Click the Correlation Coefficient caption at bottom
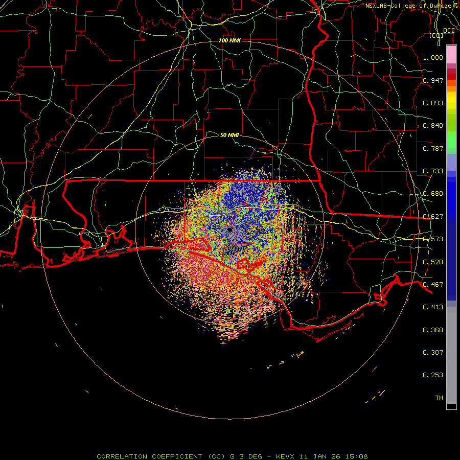The height and width of the screenshot is (460, 460). pos(232,456)
